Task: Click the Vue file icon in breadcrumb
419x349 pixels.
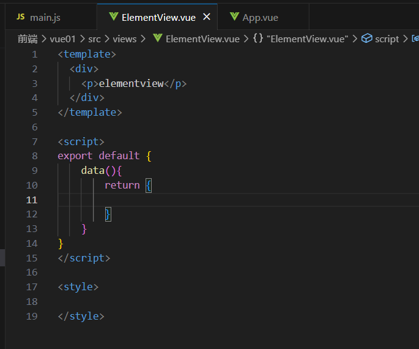Action: click(x=158, y=39)
